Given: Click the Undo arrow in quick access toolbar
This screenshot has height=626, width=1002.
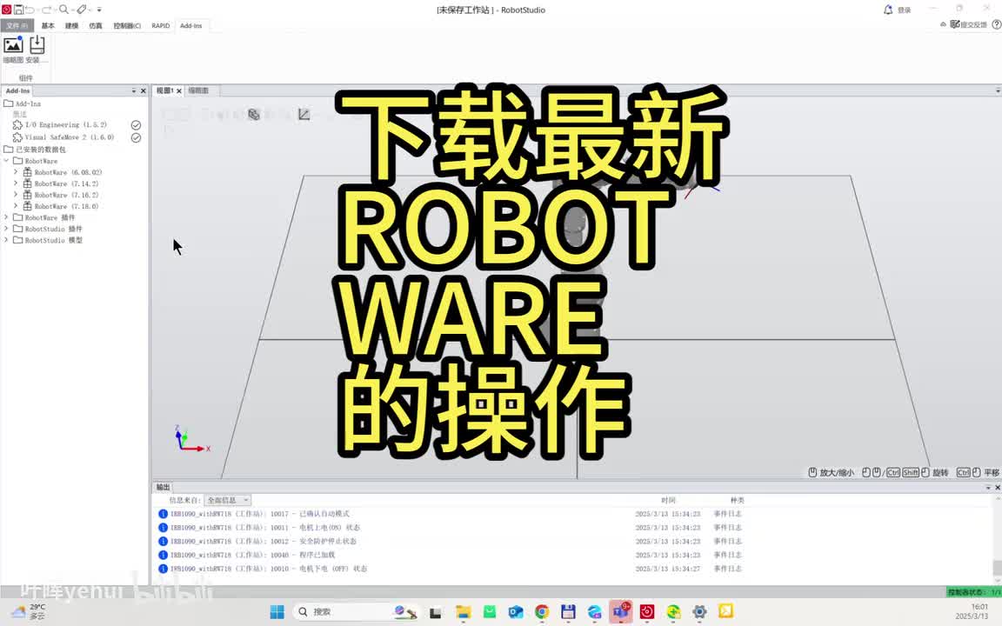Looking at the screenshot, I should coord(30,10).
